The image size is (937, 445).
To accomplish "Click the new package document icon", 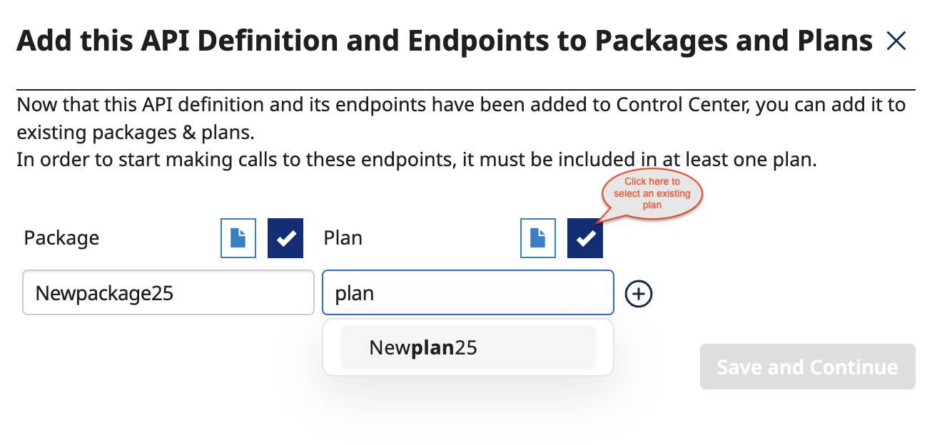I will click(238, 238).
